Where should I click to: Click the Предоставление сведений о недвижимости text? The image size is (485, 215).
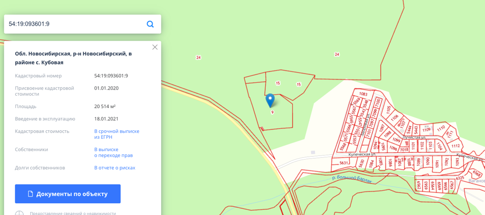pyautogui.click(x=72, y=213)
